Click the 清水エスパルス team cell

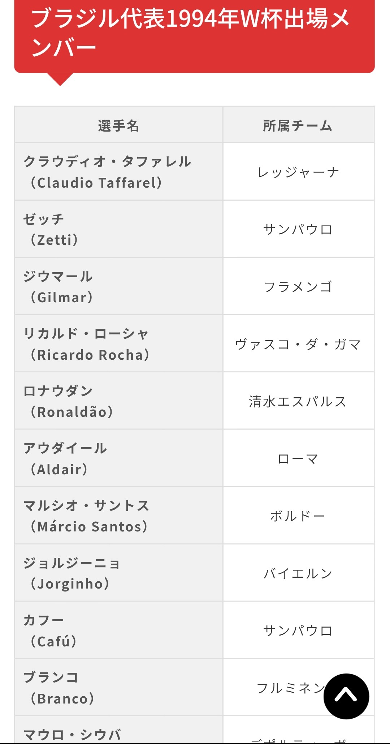click(298, 402)
